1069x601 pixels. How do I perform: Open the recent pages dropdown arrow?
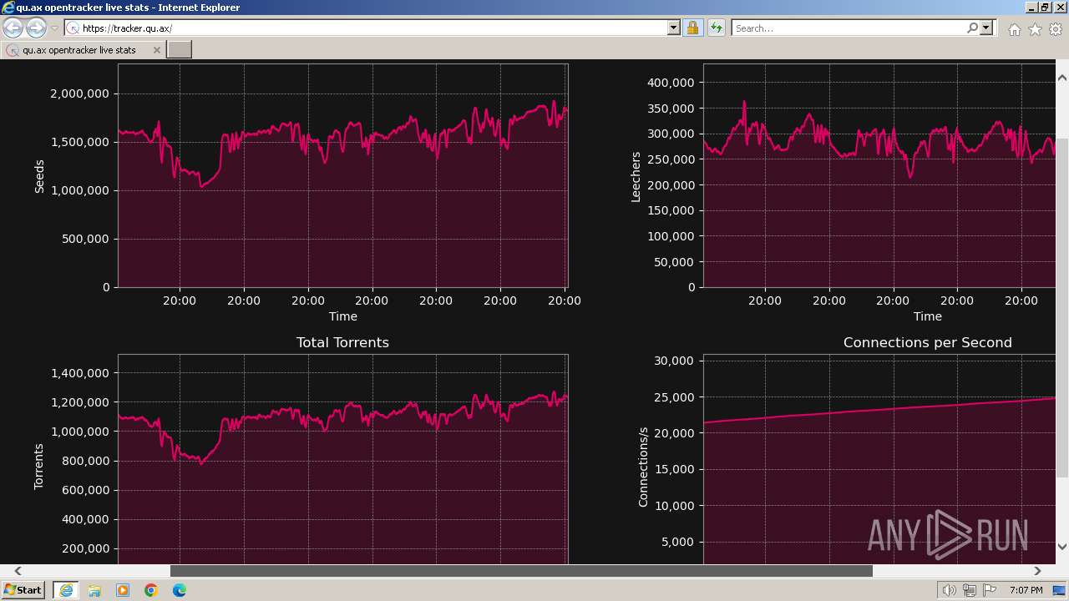click(55, 28)
